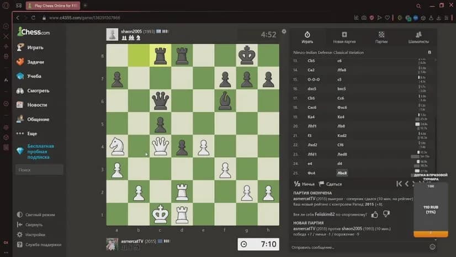This screenshot has height=257, width=456.
Task: Click the board settings gear icon
Action: 284,31
